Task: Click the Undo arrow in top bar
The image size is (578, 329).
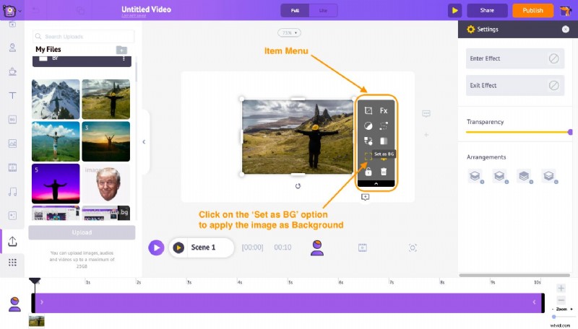Action: [x=35, y=11]
